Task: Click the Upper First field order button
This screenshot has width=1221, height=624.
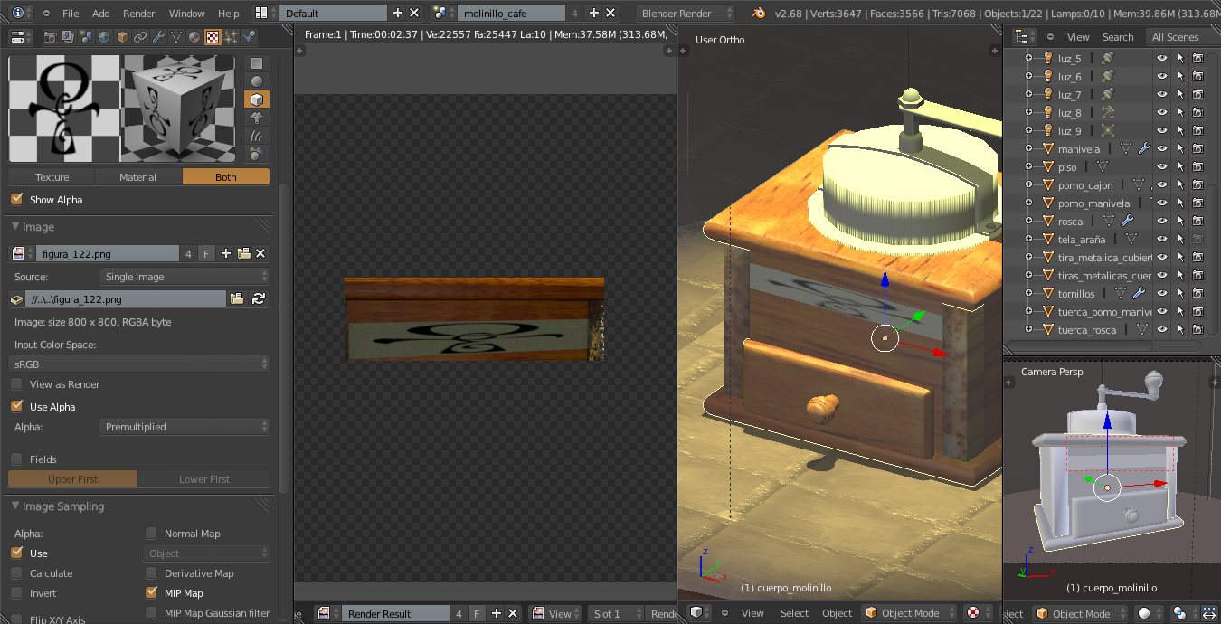Action: coord(73,479)
